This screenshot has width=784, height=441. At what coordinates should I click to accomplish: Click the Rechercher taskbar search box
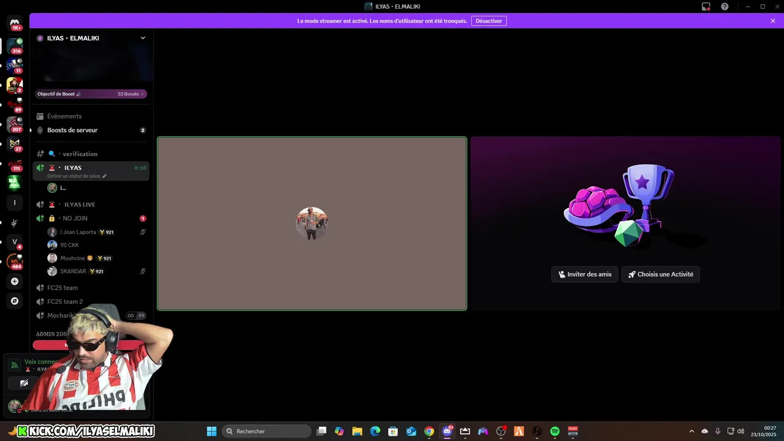point(266,431)
